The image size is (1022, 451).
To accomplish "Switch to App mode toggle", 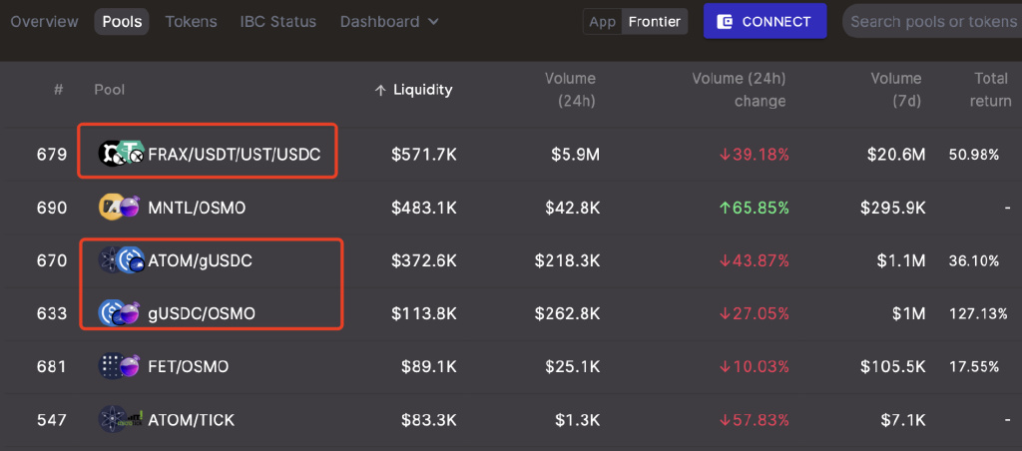I will tap(602, 22).
